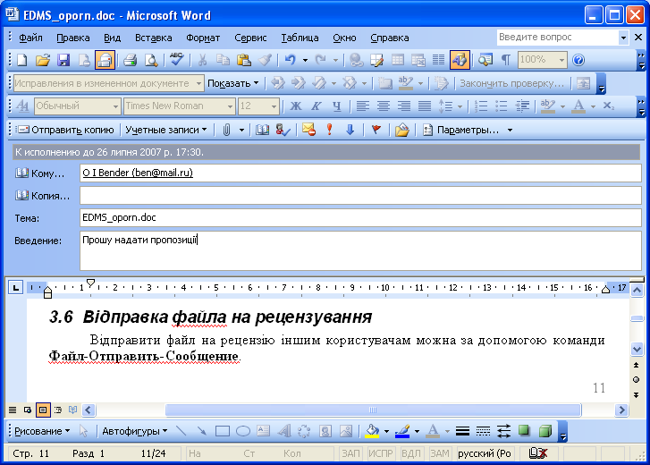Click the Select Browse Object circle

point(637,380)
